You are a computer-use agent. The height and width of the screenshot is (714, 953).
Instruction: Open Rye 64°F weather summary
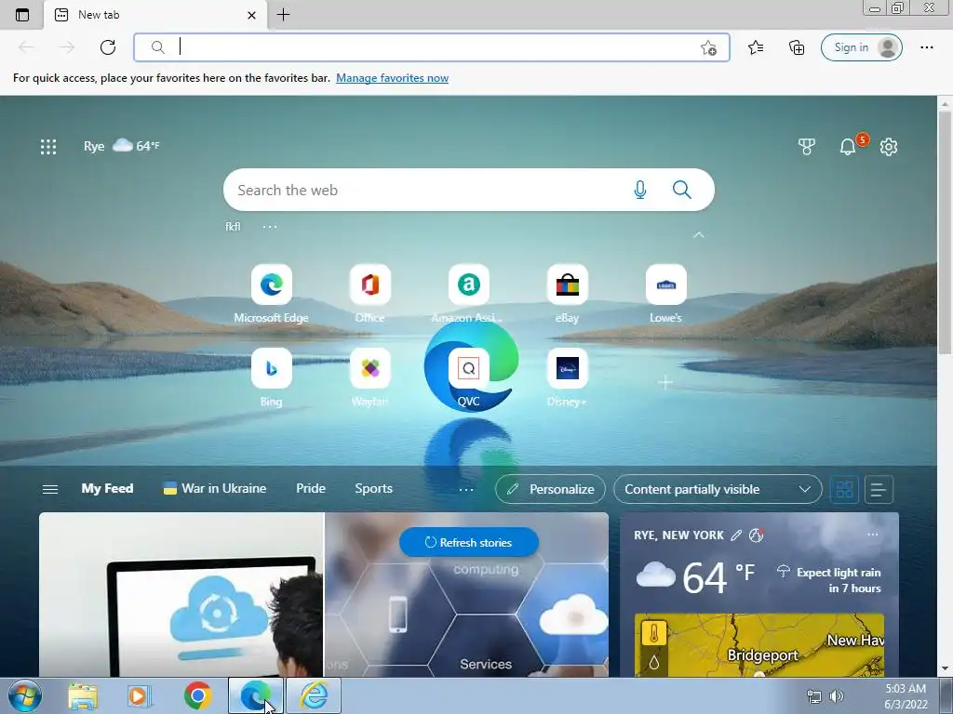(x=122, y=146)
